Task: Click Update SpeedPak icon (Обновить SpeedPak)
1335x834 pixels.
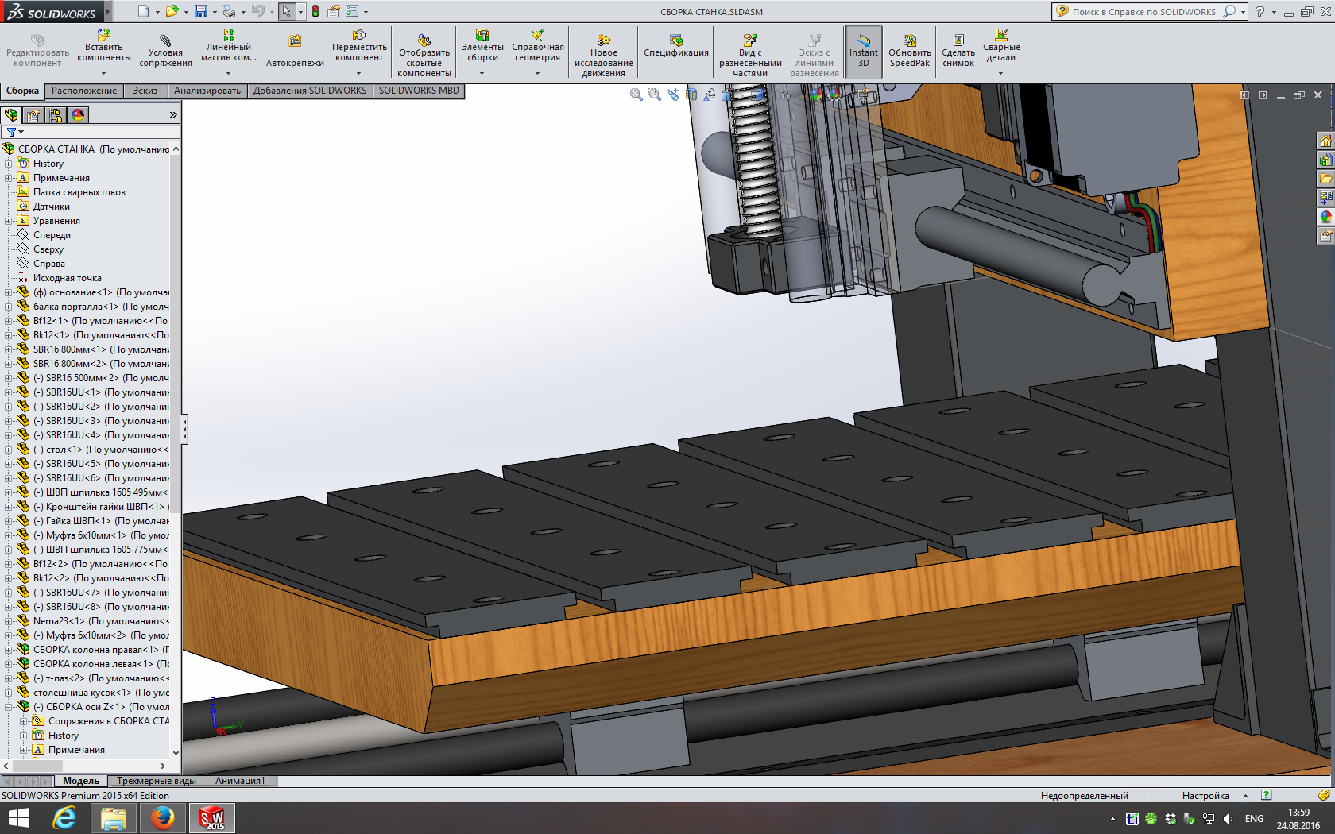Action: pyautogui.click(x=910, y=41)
